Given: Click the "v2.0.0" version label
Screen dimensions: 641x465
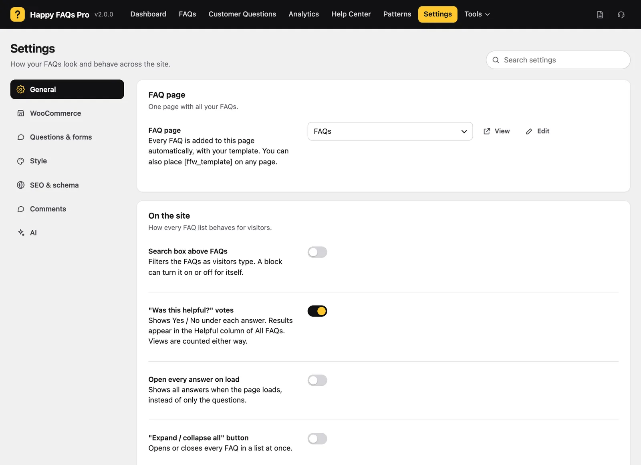Looking at the screenshot, I should [104, 14].
